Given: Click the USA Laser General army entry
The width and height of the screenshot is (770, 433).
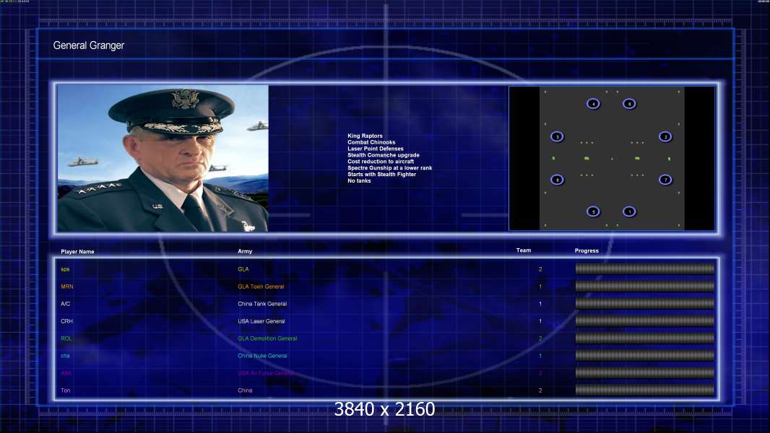Looking at the screenshot, I should coord(261,321).
